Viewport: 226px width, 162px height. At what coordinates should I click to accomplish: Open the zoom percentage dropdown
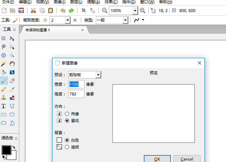pyautogui.click(x=135, y=10)
